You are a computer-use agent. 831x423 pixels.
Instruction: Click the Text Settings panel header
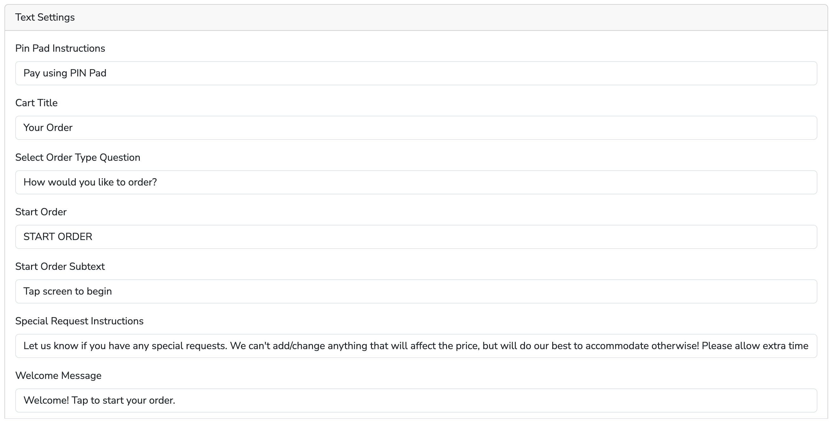[45, 17]
